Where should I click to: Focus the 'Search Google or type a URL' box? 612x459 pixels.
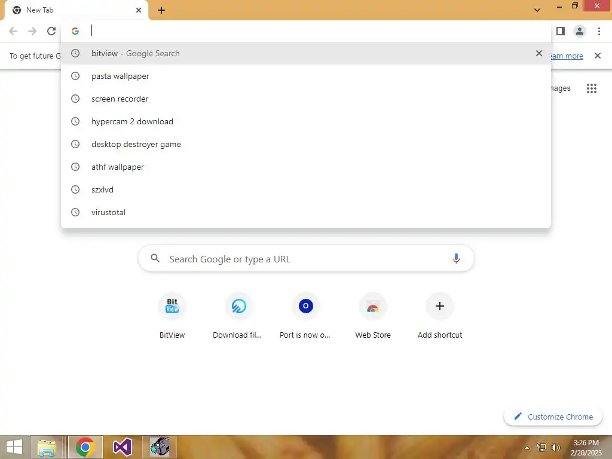coord(306,258)
